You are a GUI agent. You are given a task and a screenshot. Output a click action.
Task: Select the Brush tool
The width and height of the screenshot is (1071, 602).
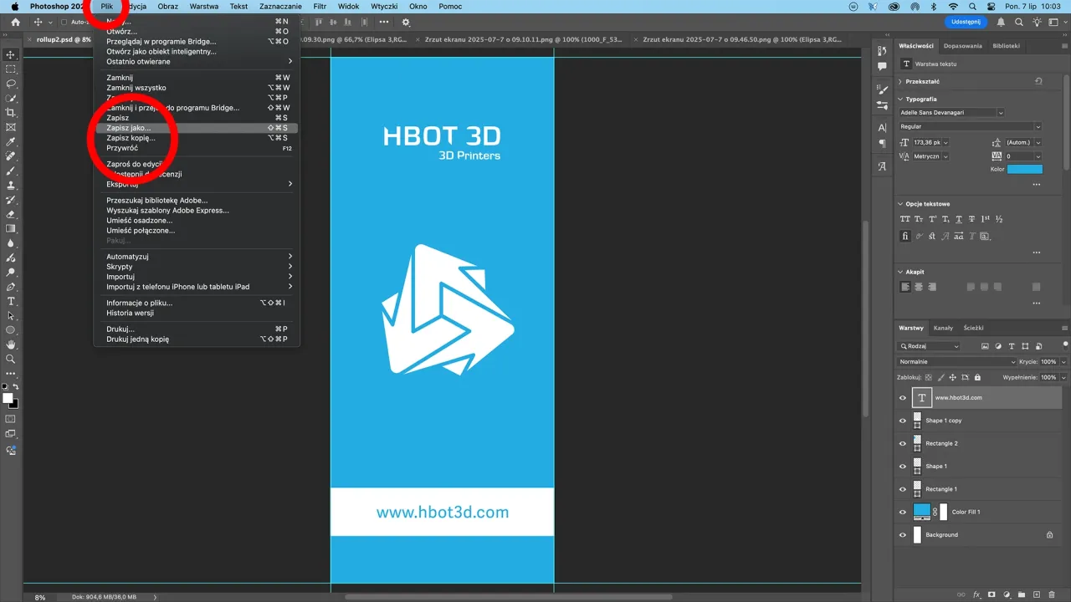[x=11, y=171]
